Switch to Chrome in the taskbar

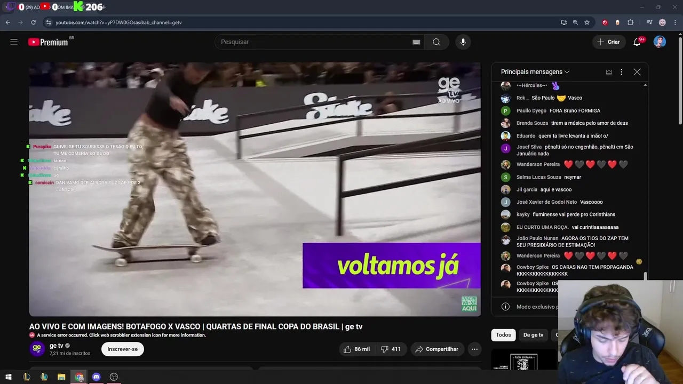(x=79, y=377)
